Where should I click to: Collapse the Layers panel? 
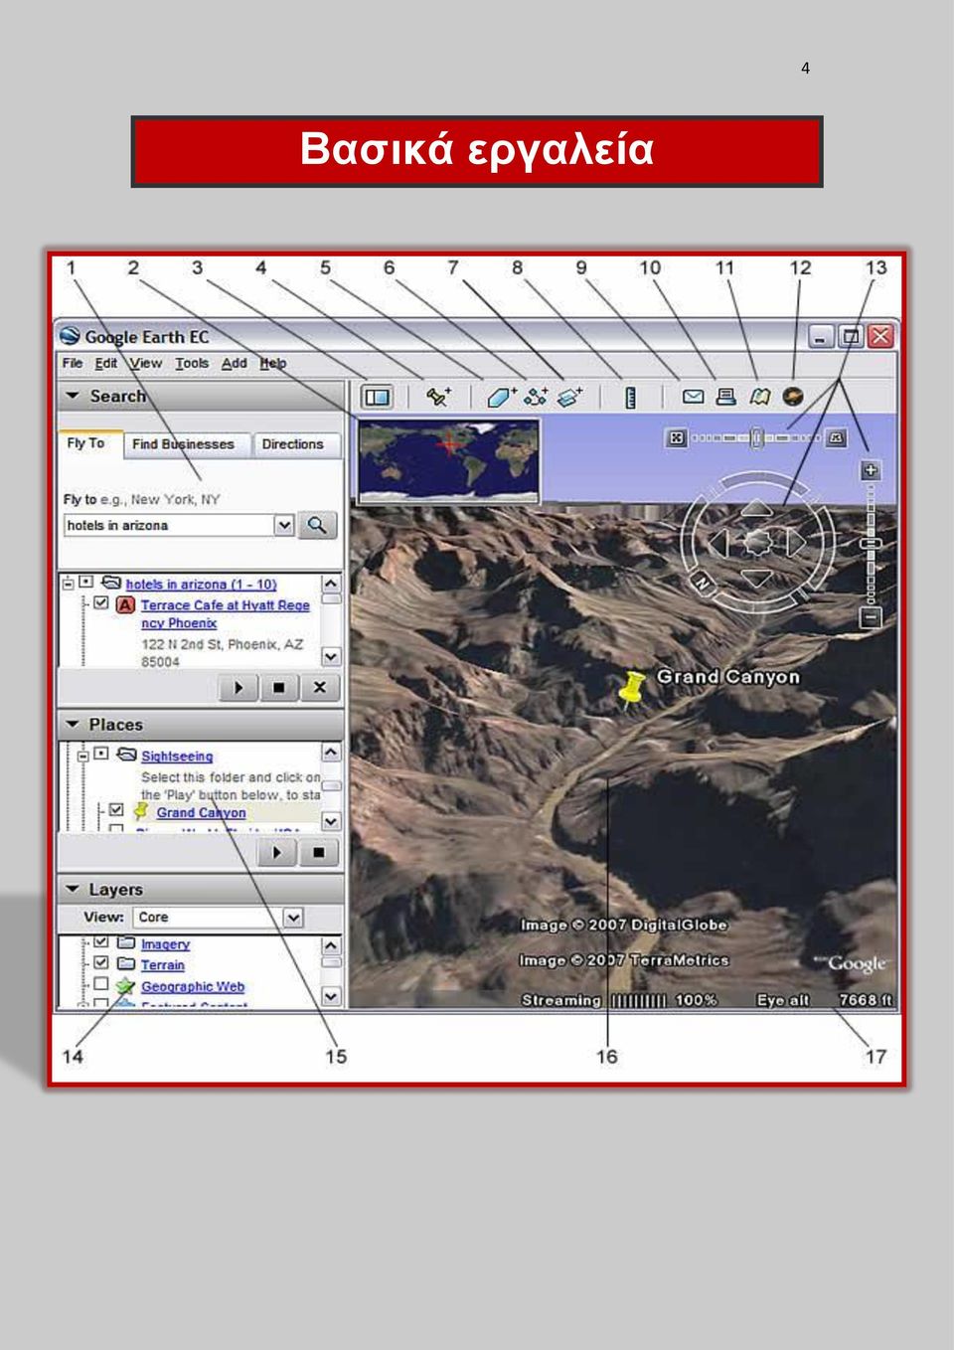pyautogui.click(x=73, y=889)
